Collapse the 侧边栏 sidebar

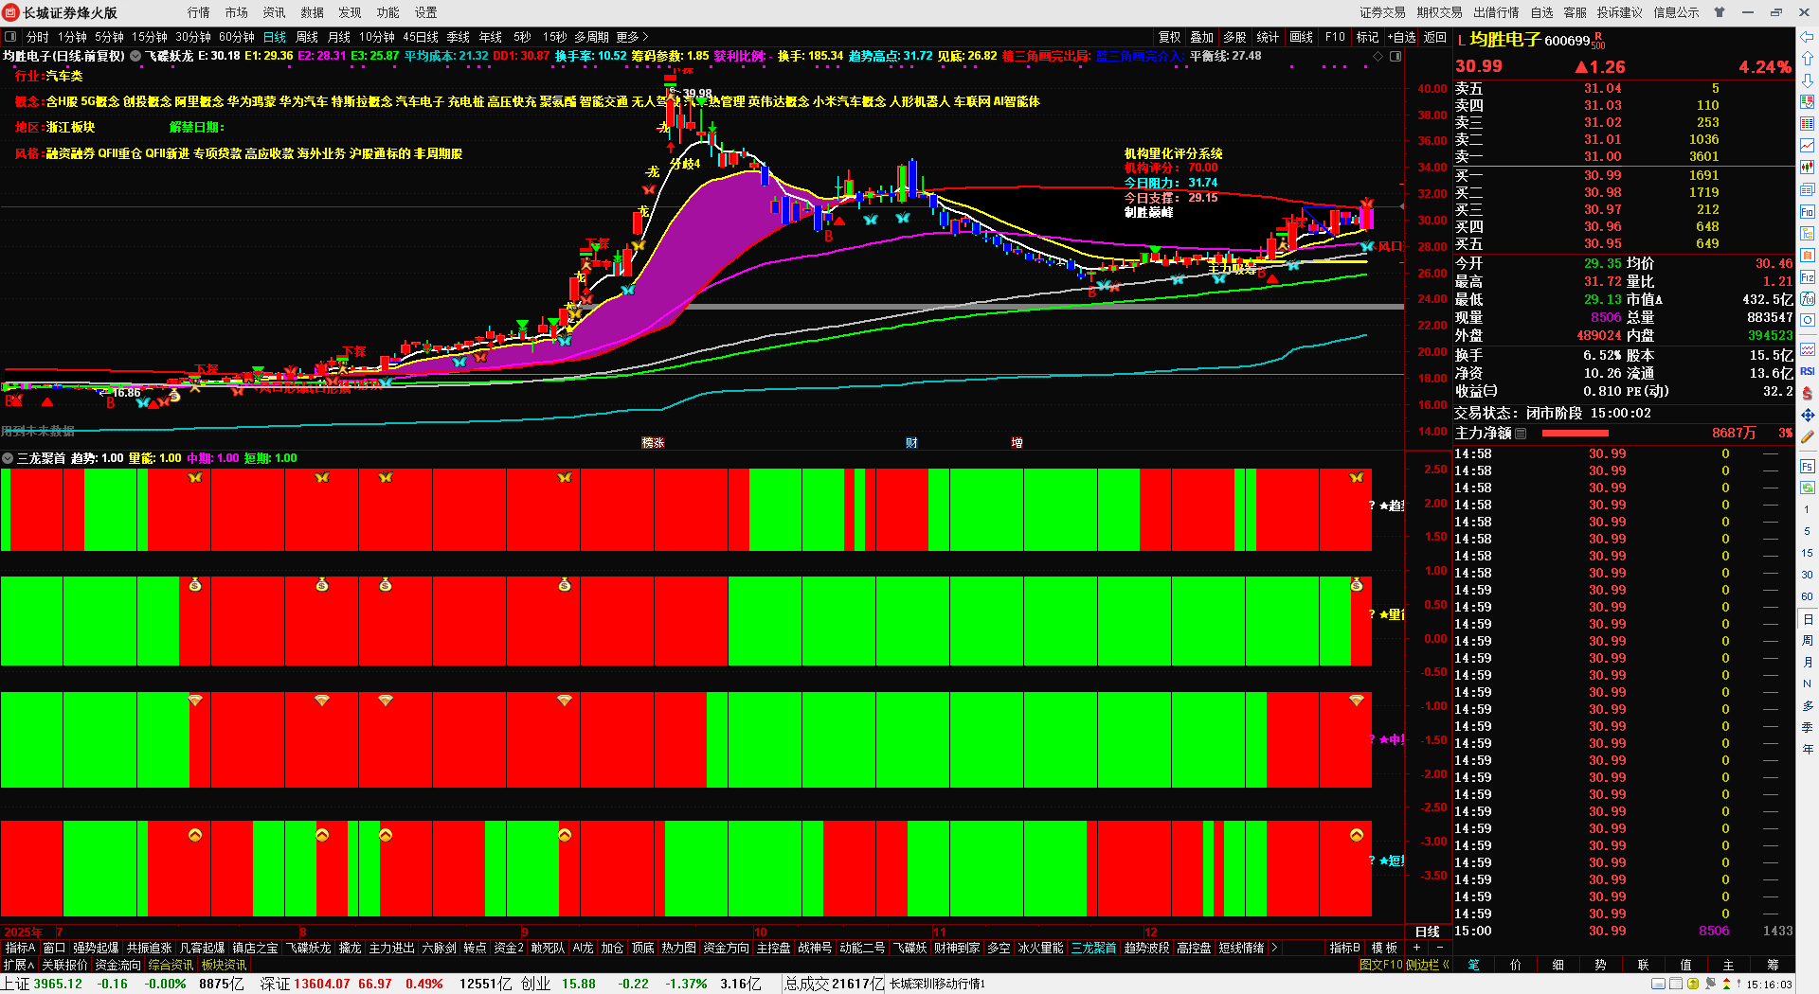(1428, 965)
